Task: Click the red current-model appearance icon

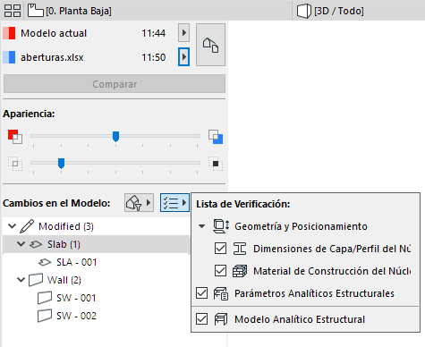Action: 15,137
